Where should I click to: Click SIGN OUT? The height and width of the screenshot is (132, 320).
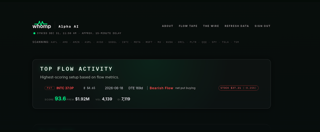(x=262, y=26)
